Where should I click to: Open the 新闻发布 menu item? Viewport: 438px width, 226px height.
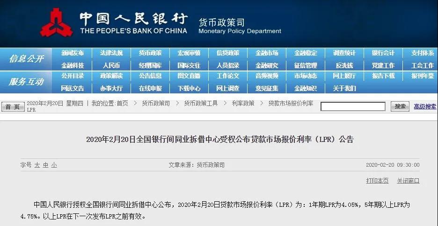point(73,53)
